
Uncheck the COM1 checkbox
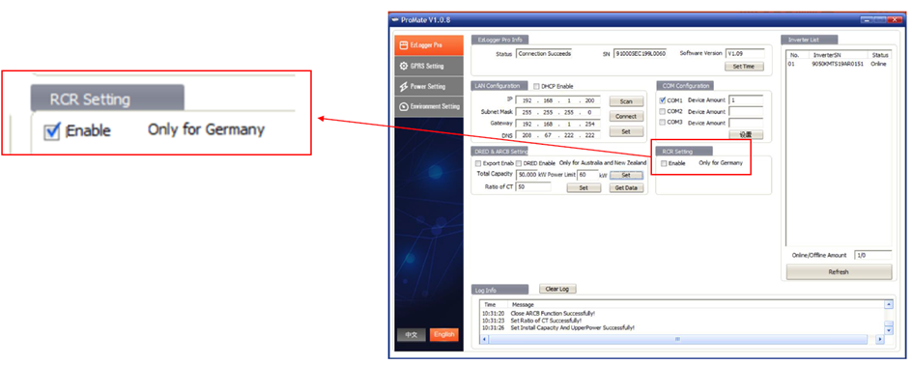pos(663,100)
